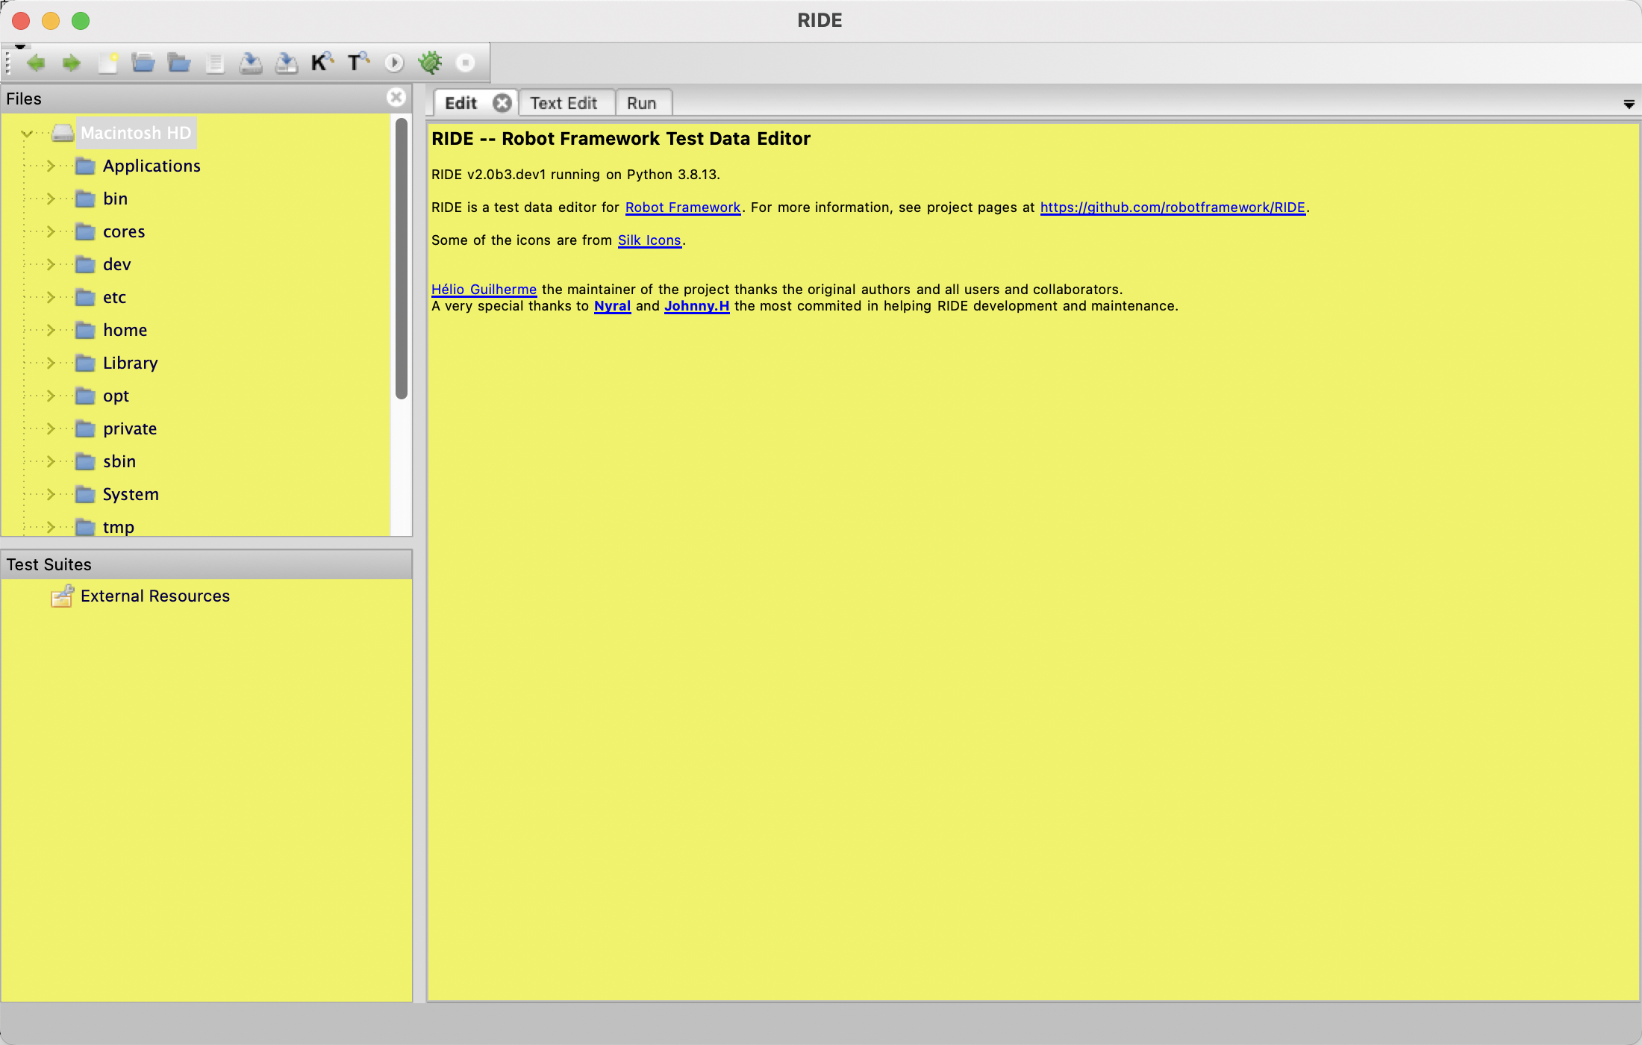Click the KWONLY K icon in toolbar
The height and width of the screenshot is (1045, 1642).
(317, 62)
